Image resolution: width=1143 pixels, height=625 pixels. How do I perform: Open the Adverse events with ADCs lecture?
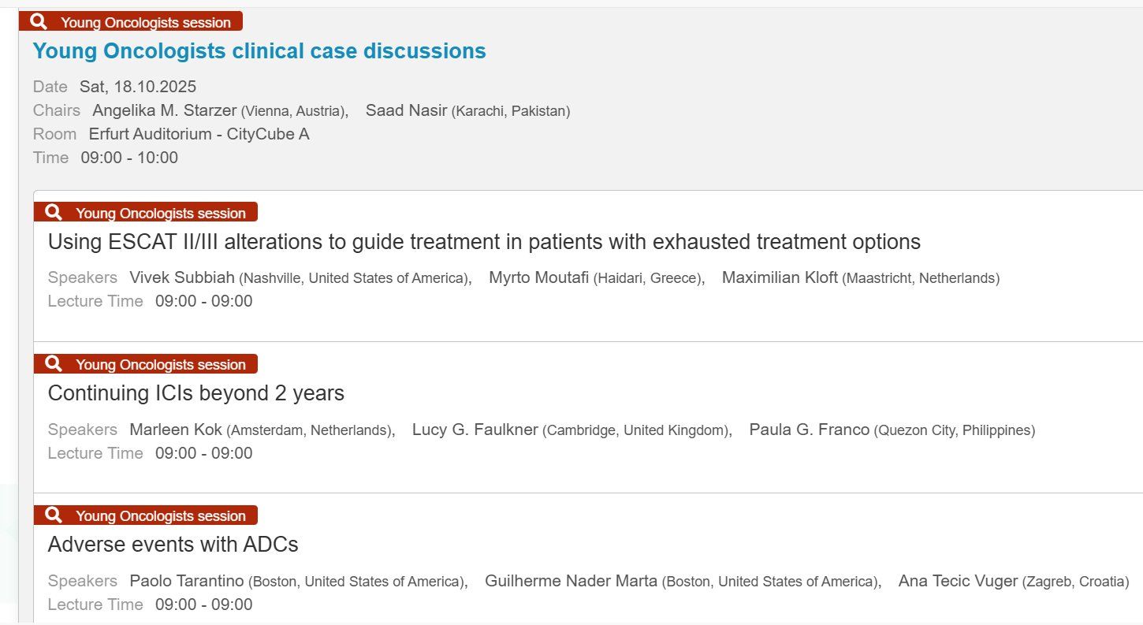[x=173, y=544]
